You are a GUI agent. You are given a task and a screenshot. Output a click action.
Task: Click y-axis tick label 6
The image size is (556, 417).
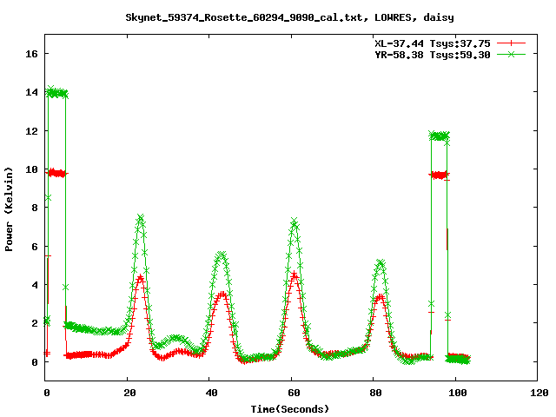[x=35, y=247]
